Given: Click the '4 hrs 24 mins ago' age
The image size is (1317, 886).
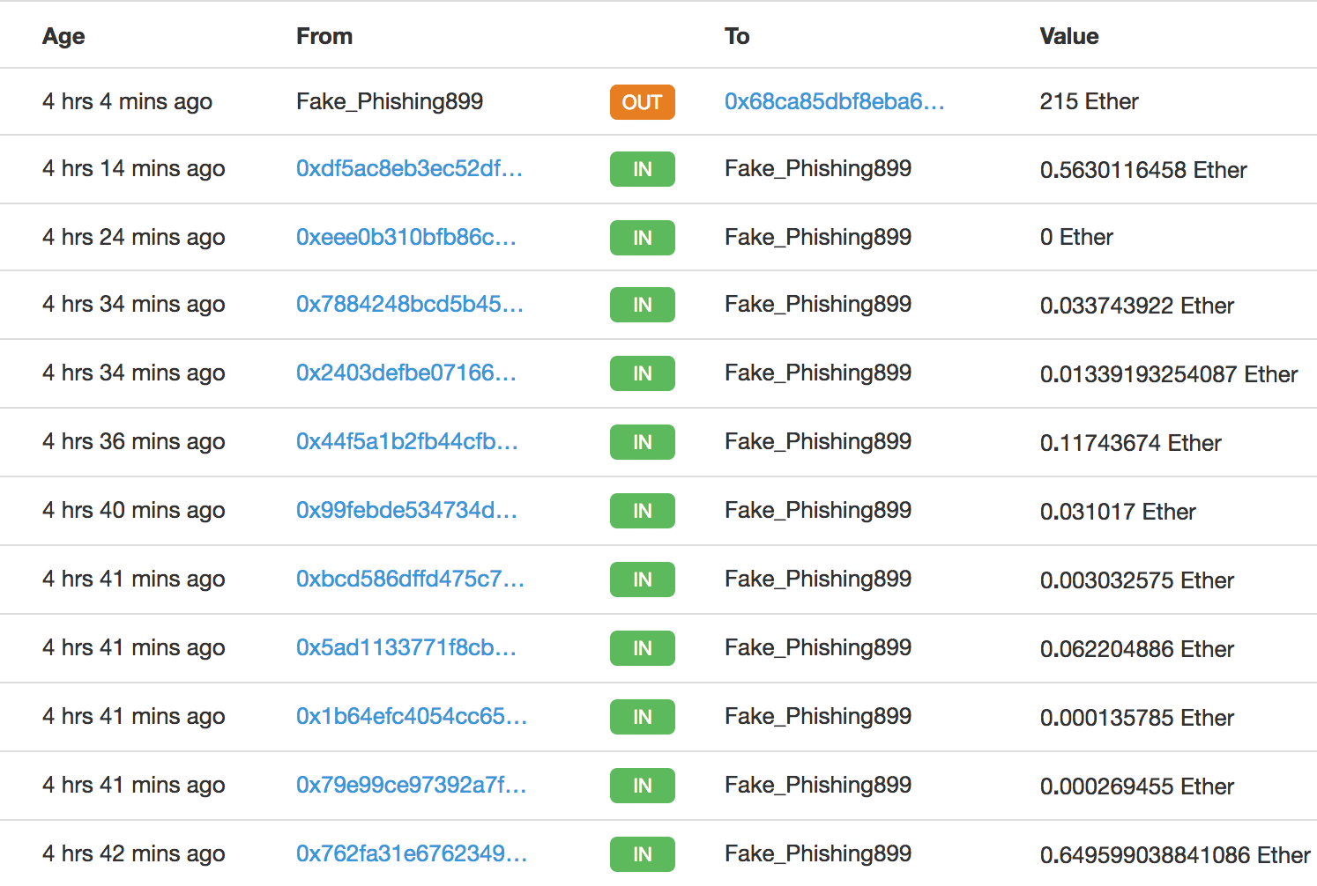Looking at the screenshot, I should (134, 237).
